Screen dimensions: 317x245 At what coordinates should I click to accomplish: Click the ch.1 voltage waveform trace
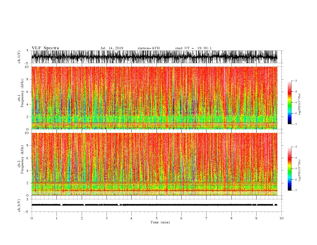coord(154,57)
